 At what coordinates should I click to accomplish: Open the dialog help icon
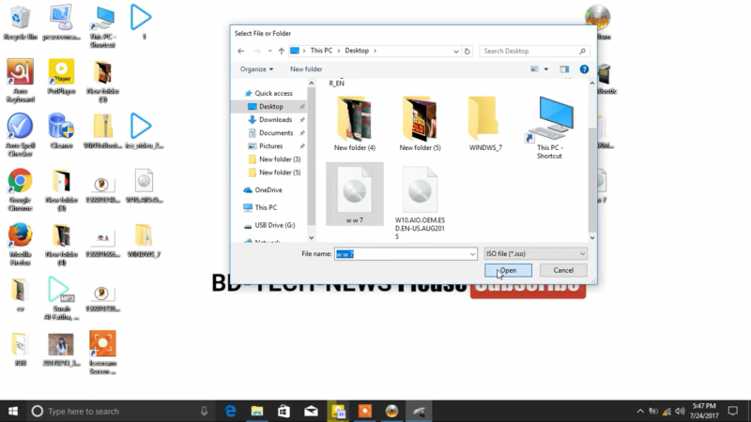tap(584, 69)
